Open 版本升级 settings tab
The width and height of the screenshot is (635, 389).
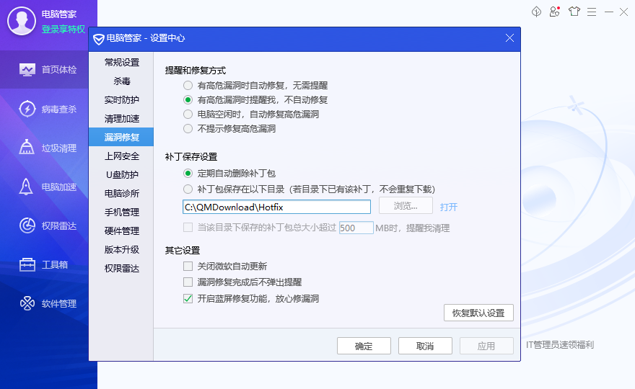click(121, 249)
